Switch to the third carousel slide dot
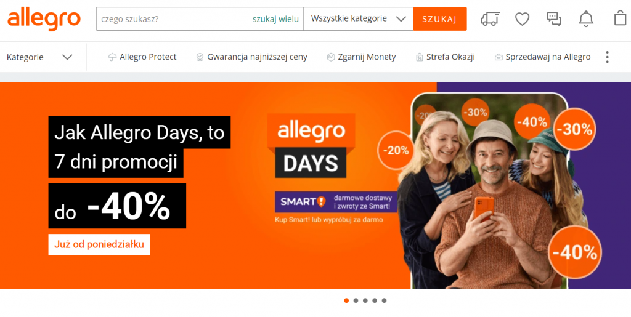631x317 pixels. (365, 300)
